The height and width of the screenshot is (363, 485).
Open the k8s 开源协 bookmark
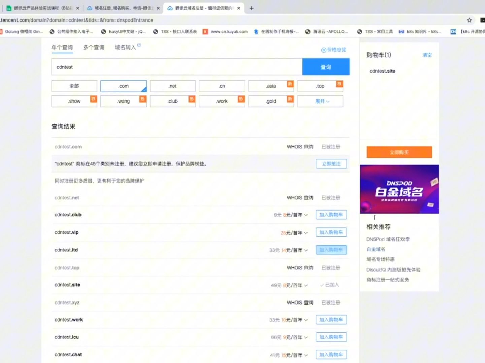coord(467,32)
